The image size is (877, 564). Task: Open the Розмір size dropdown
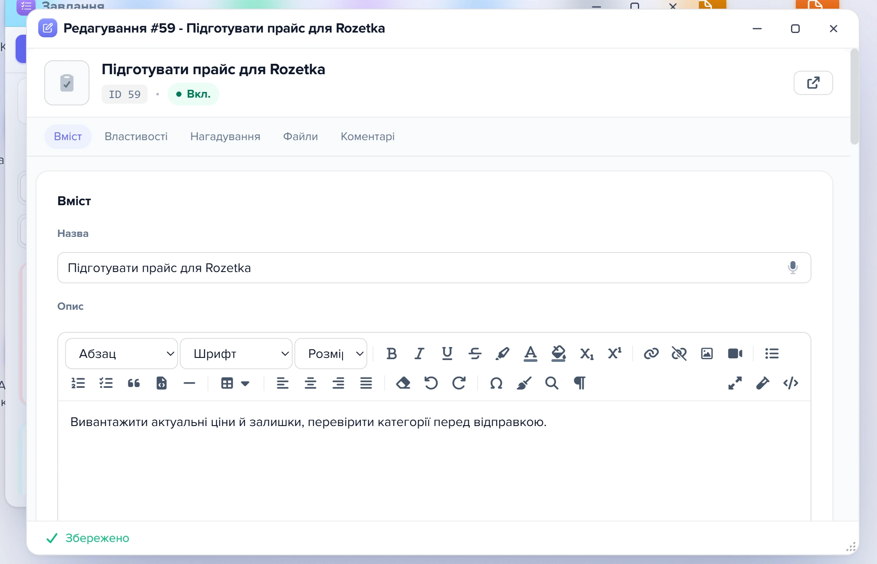point(331,354)
